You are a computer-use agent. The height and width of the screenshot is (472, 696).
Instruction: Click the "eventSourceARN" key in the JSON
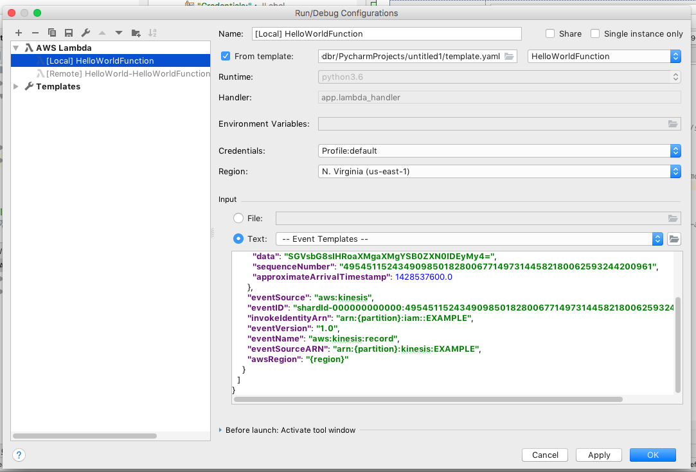click(288, 349)
